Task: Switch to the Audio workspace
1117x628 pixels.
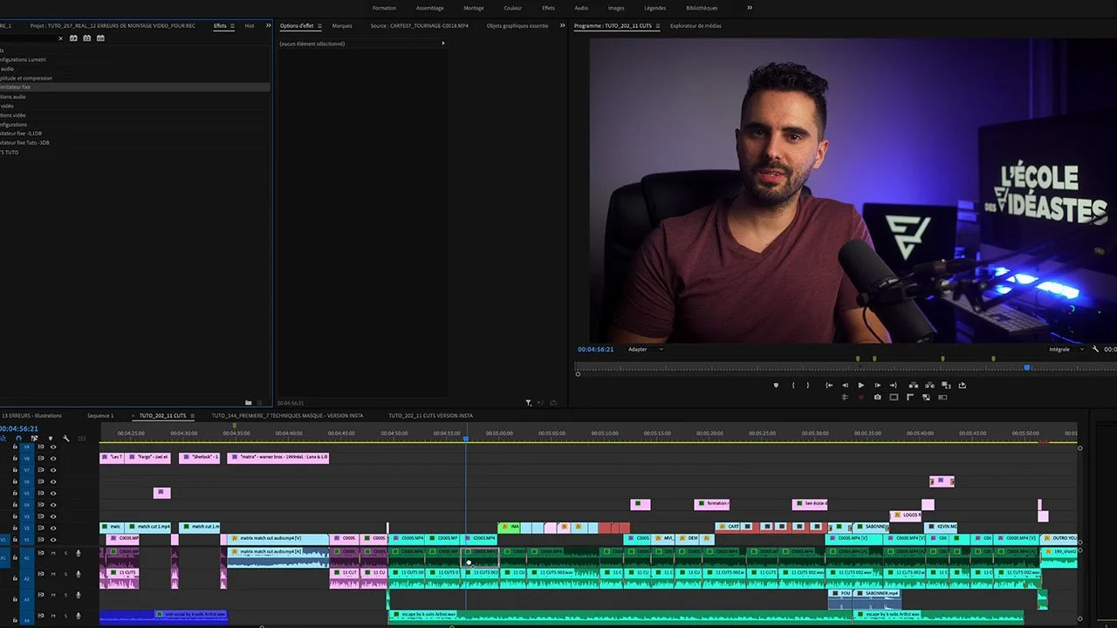Action: tap(581, 8)
